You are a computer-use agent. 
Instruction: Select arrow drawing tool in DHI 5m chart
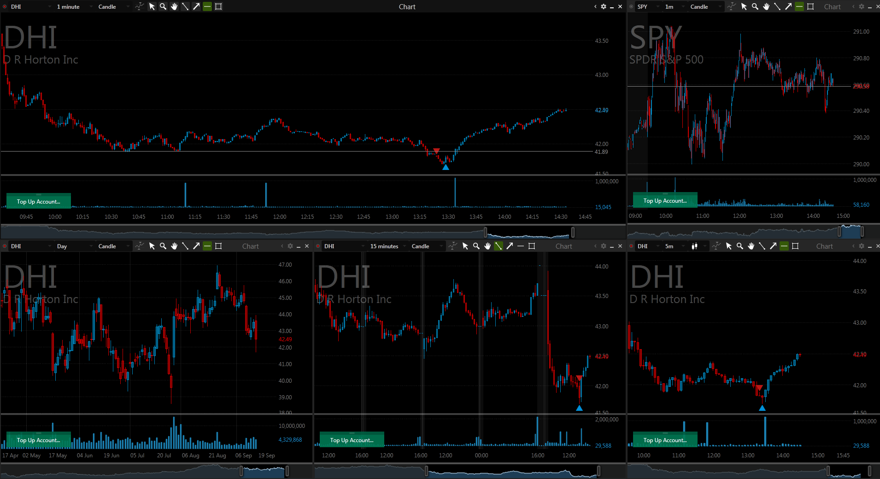(x=773, y=246)
